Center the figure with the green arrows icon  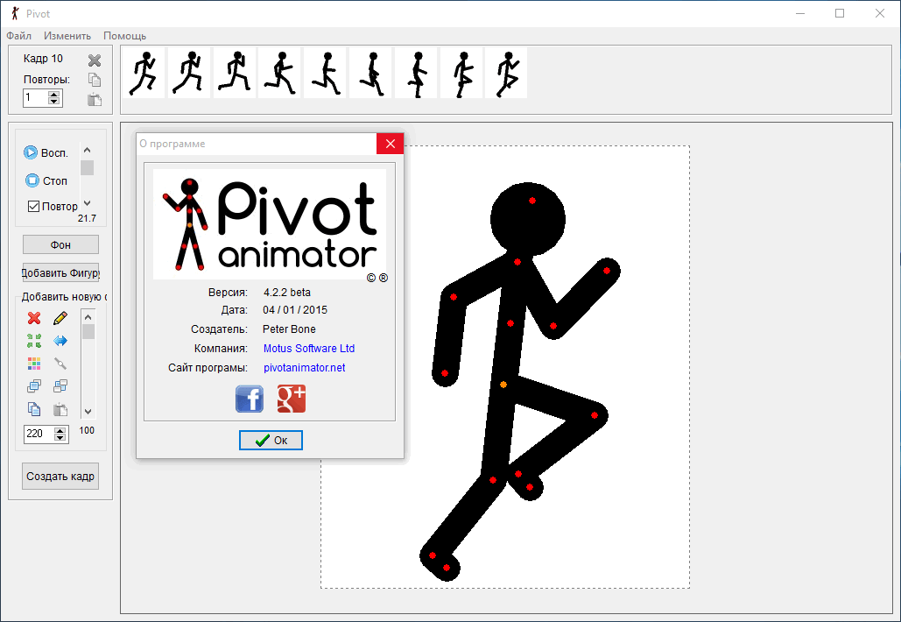34,341
